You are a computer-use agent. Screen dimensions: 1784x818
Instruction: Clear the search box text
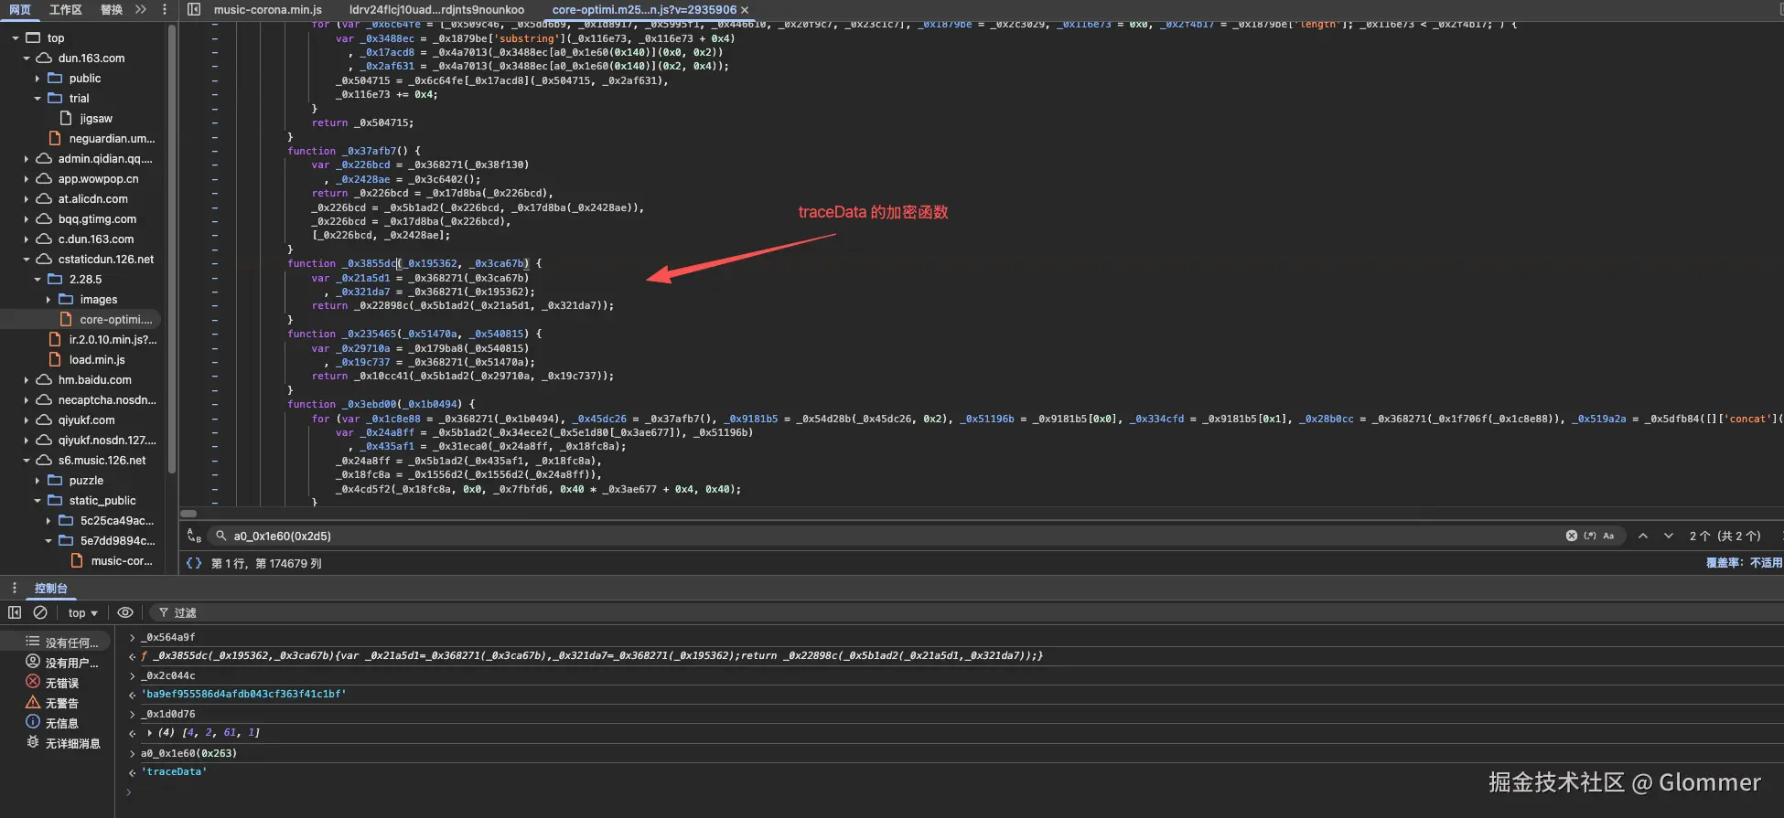coord(1571,536)
